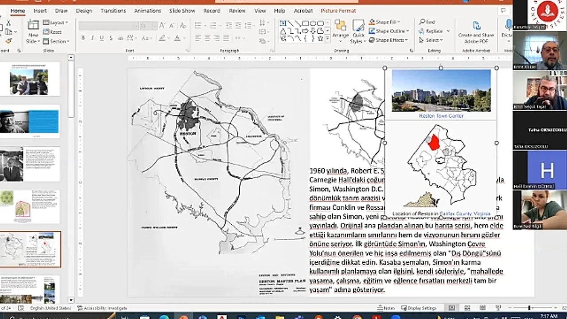Toggle Bold formatting

83,39
